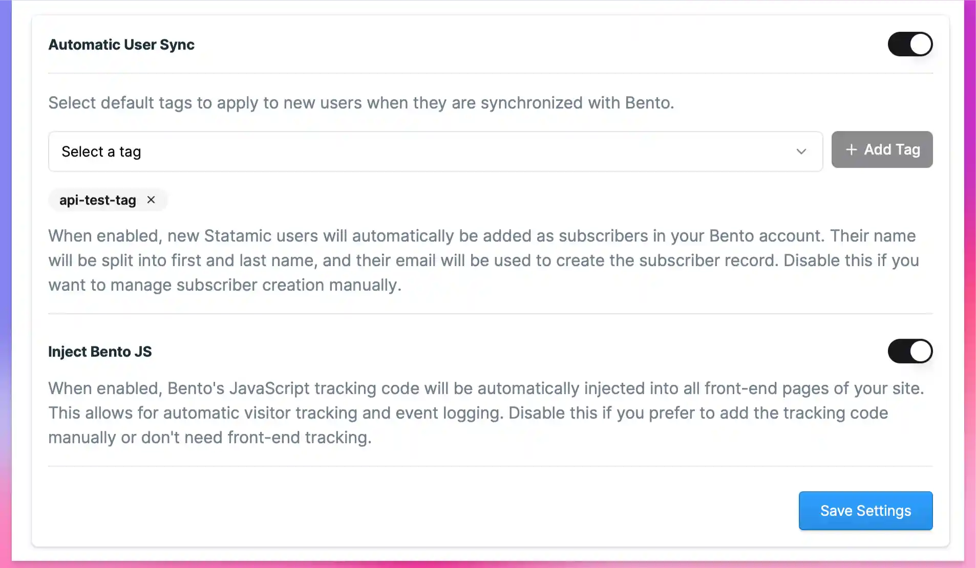976x568 pixels.
Task: Click the api-test-tag label
Action: [97, 200]
